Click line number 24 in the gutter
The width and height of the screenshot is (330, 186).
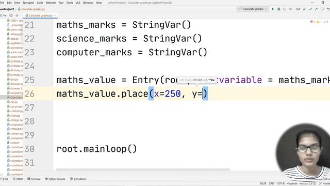(x=29, y=66)
